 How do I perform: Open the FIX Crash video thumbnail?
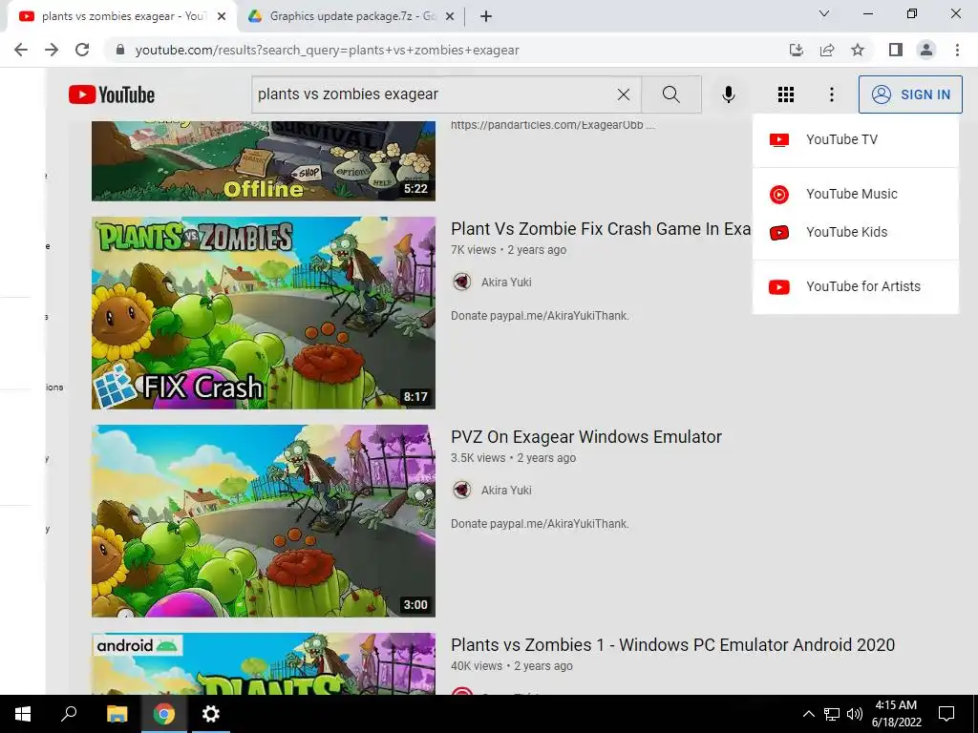(264, 313)
